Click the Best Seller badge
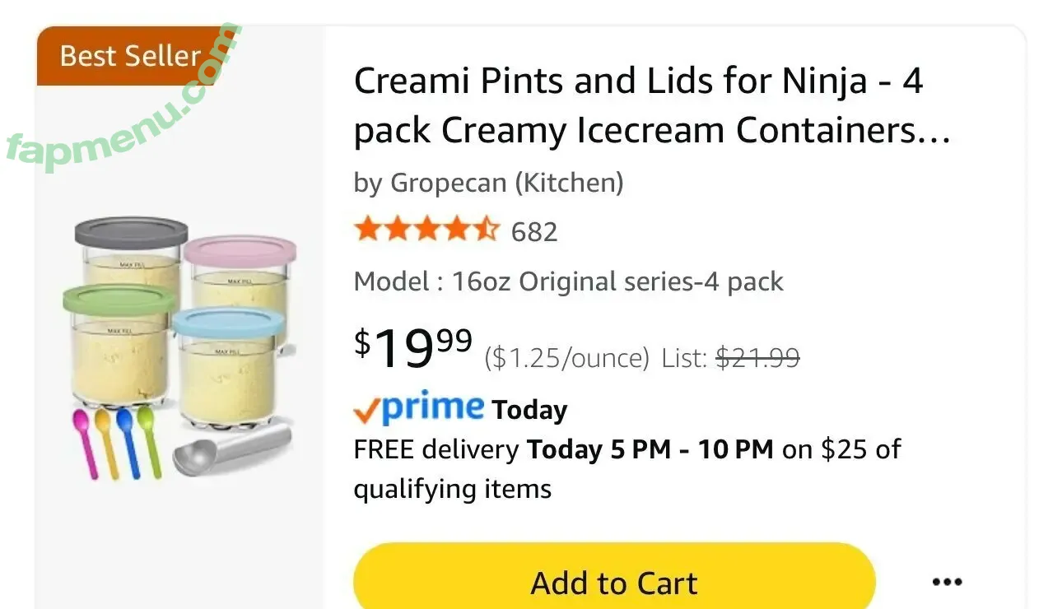 [129, 56]
